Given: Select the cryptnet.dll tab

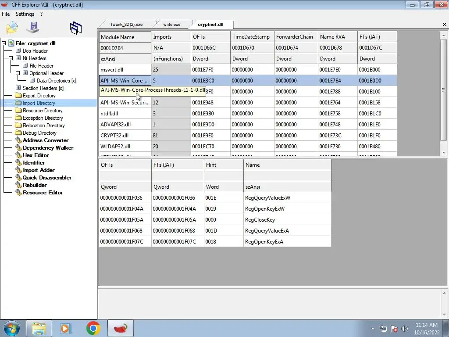Looking at the screenshot, I should pos(210,25).
